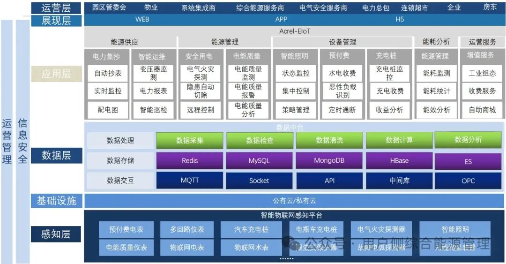This screenshot has height=264, width=506.
Task: Click the 远程控制 cell
Action: pos(201,110)
